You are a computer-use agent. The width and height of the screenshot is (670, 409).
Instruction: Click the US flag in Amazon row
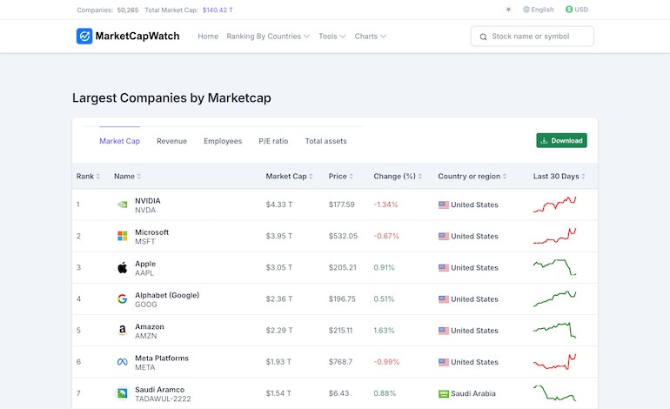(444, 331)
